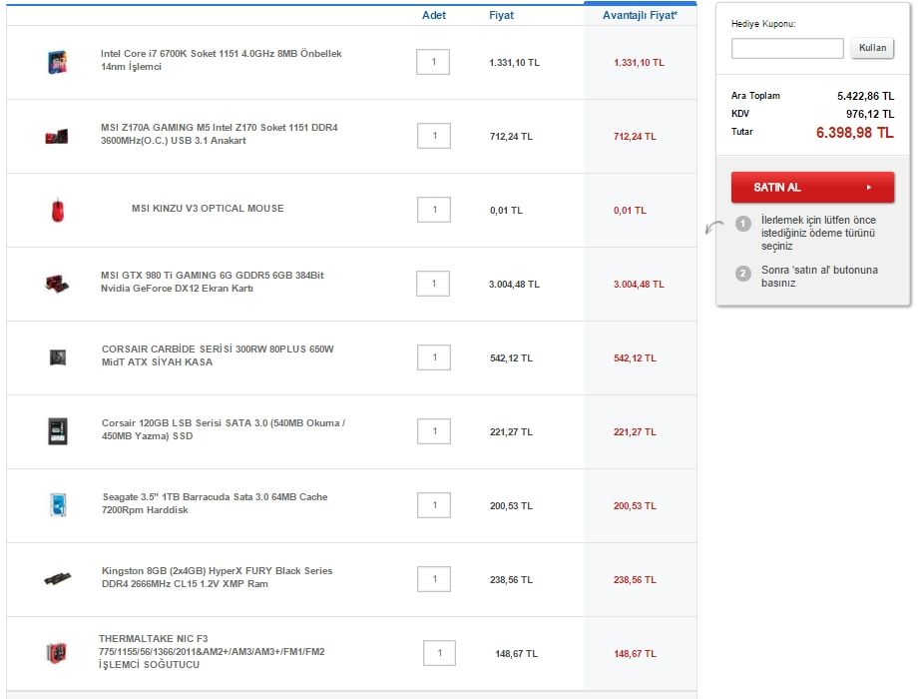The image size is (924, 699).
Task: Edit quantity field for Intel Core i7 6700K
Action: tap(433, 62)
